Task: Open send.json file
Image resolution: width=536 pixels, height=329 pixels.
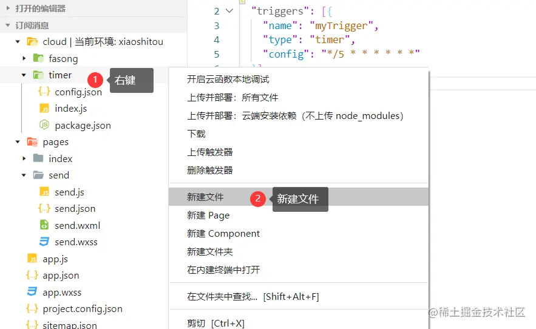Action: [75, 209]
